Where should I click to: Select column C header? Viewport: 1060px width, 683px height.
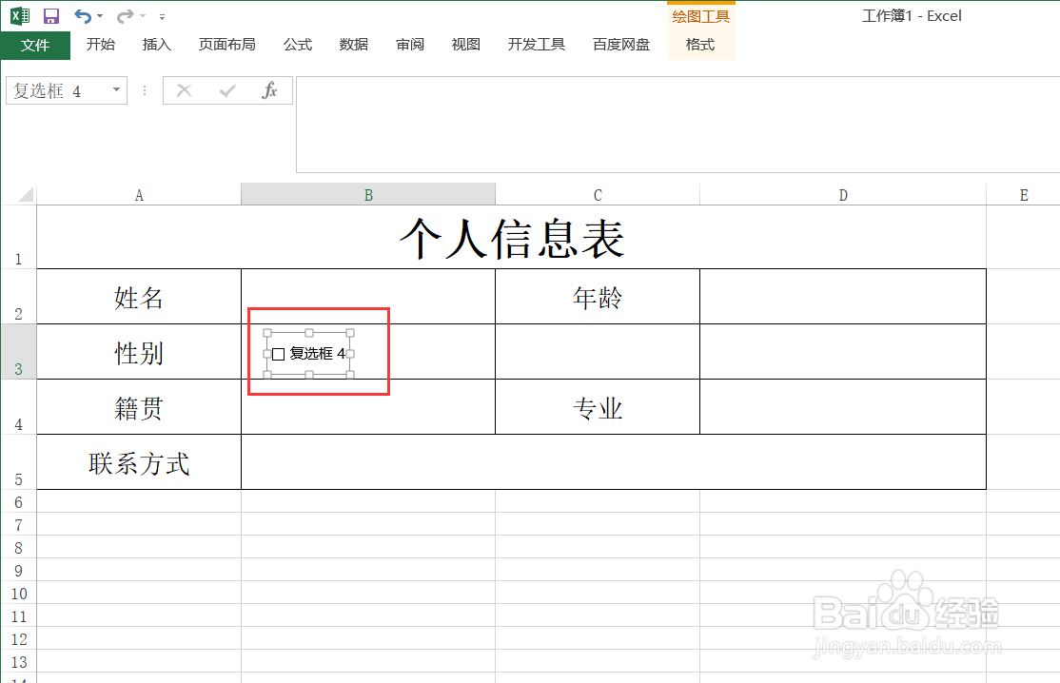point(598,195)
